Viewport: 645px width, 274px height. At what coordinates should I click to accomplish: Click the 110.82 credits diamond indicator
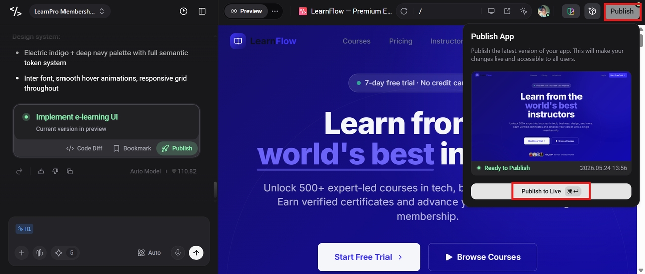point(184,171)
